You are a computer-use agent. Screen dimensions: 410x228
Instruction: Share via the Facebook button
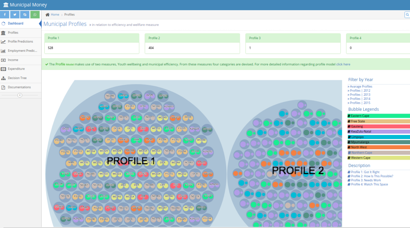pyautogui.click(x=5, y=15)
